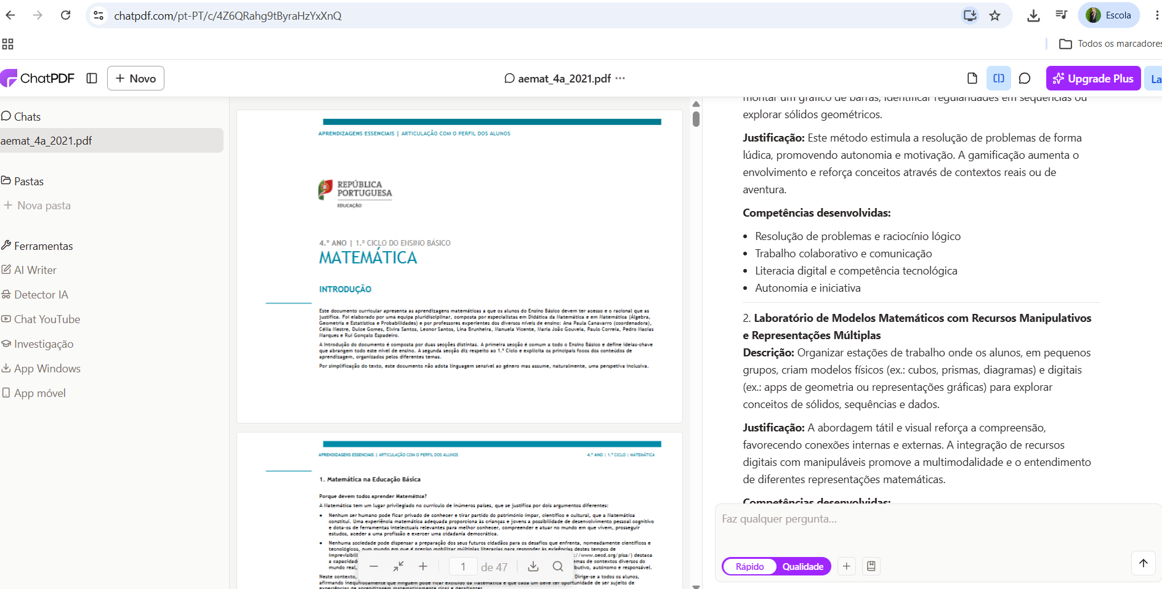The height and width of the screenshot is (589, 1162).
Task: Open the AI Writer tool
Action: (x=29, y=270)
